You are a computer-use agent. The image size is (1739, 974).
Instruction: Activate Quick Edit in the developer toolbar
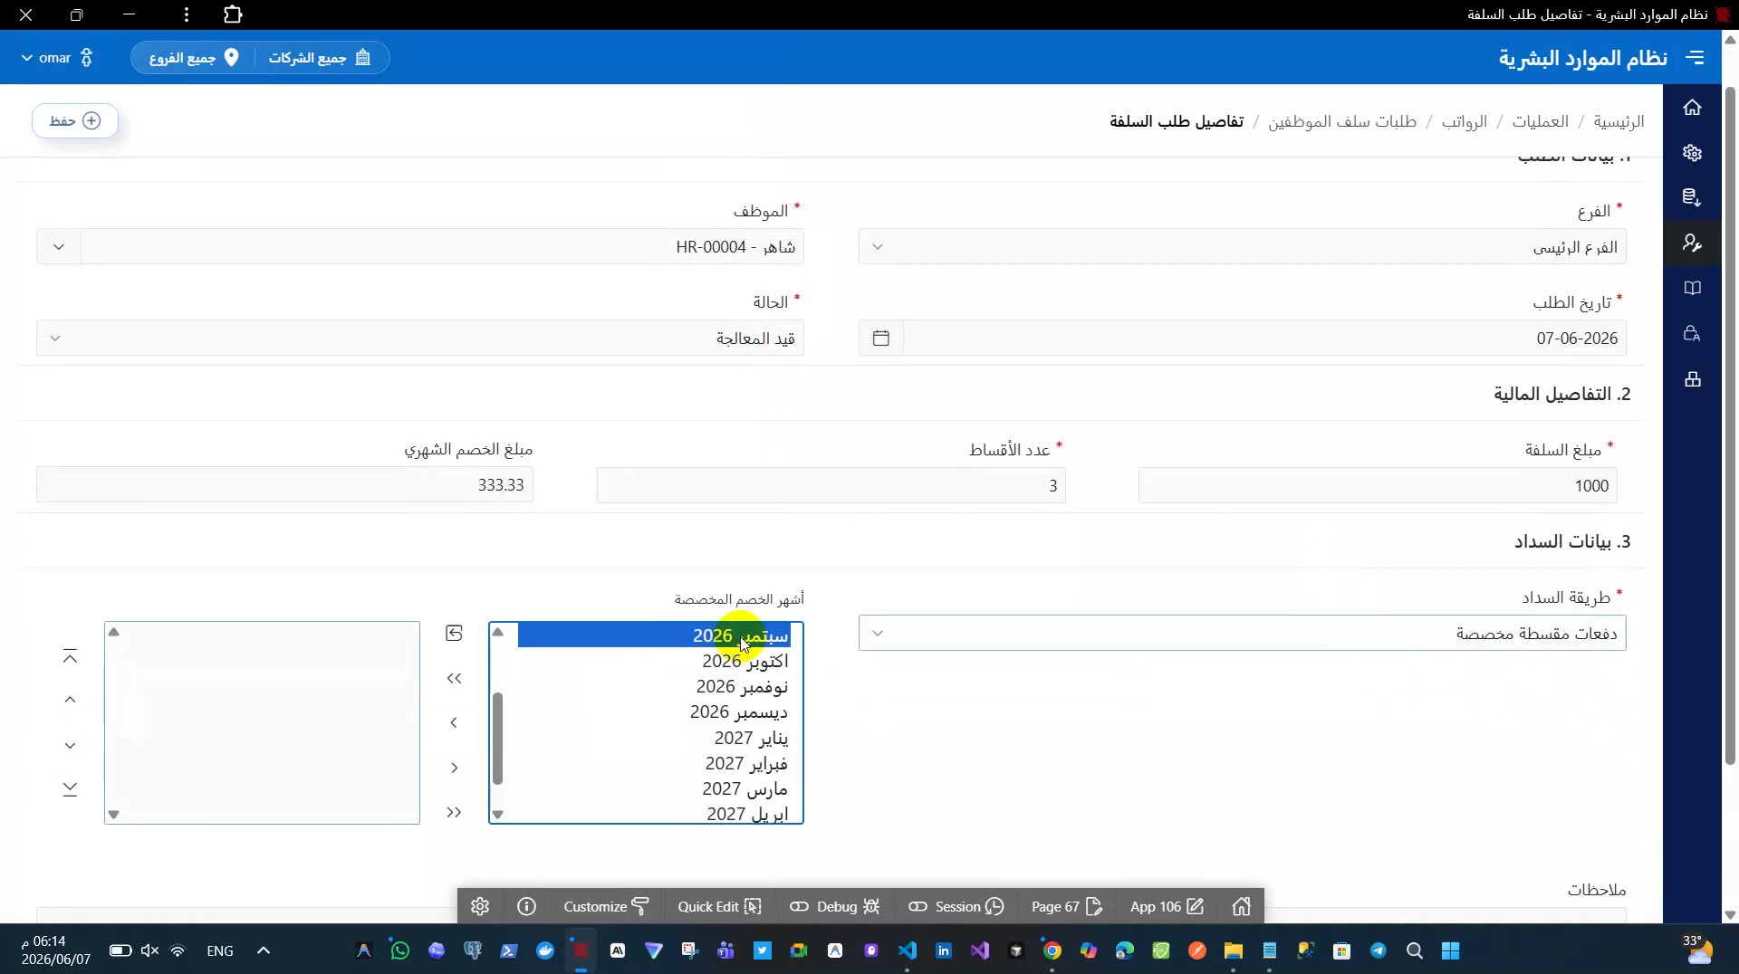[x=720, y=907]
